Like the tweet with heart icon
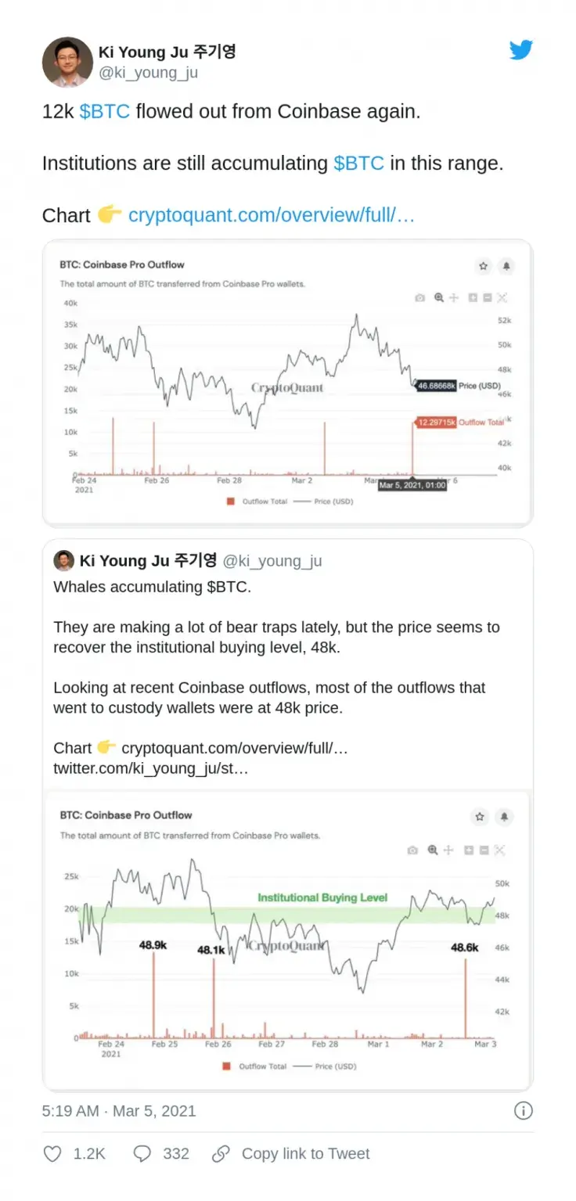 click(52, 1153)
